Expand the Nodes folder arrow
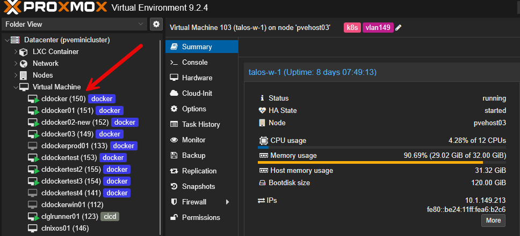Viewport: 520px width, 236px height. pyautogui.click(x=15, y=75)
